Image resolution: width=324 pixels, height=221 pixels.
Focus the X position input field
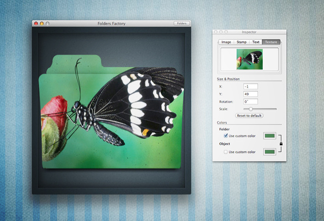point(251,86)
